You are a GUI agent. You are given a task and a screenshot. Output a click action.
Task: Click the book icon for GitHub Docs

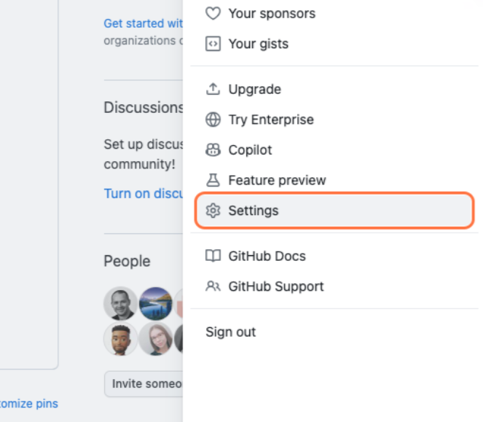click(213, 256)
